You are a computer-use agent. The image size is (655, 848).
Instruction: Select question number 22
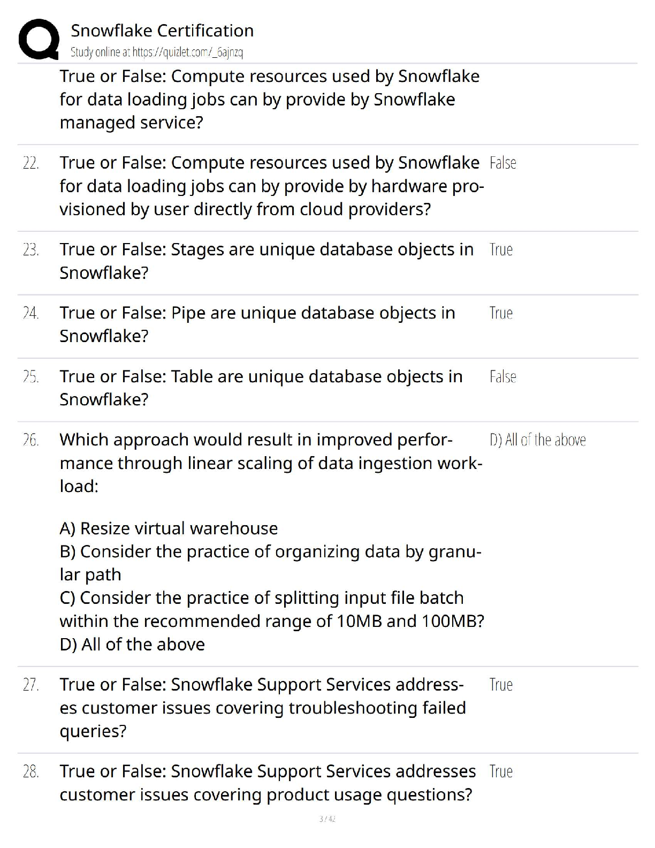[x=31, y=163]
